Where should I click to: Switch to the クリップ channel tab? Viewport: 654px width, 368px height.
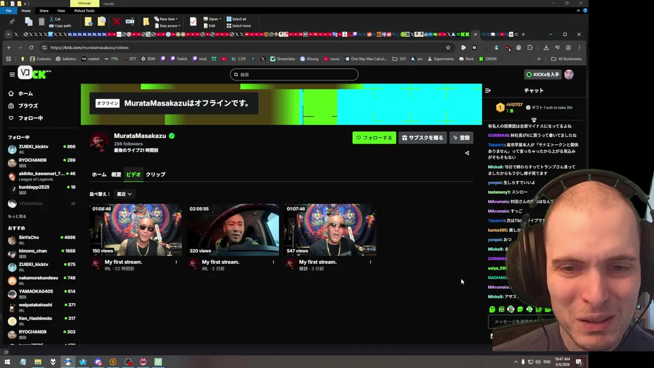(155, 174)
